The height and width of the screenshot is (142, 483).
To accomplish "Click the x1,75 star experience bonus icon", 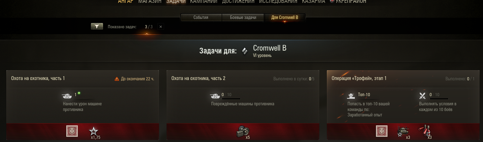I will pos(93,131).
